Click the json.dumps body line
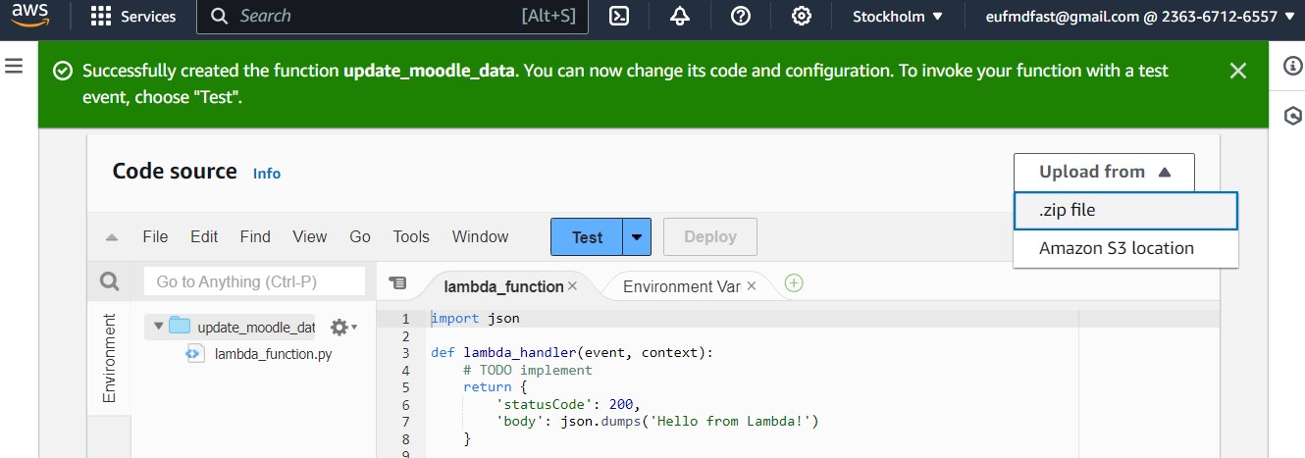This screenshot has width=1305, height=458. point(657,422)
